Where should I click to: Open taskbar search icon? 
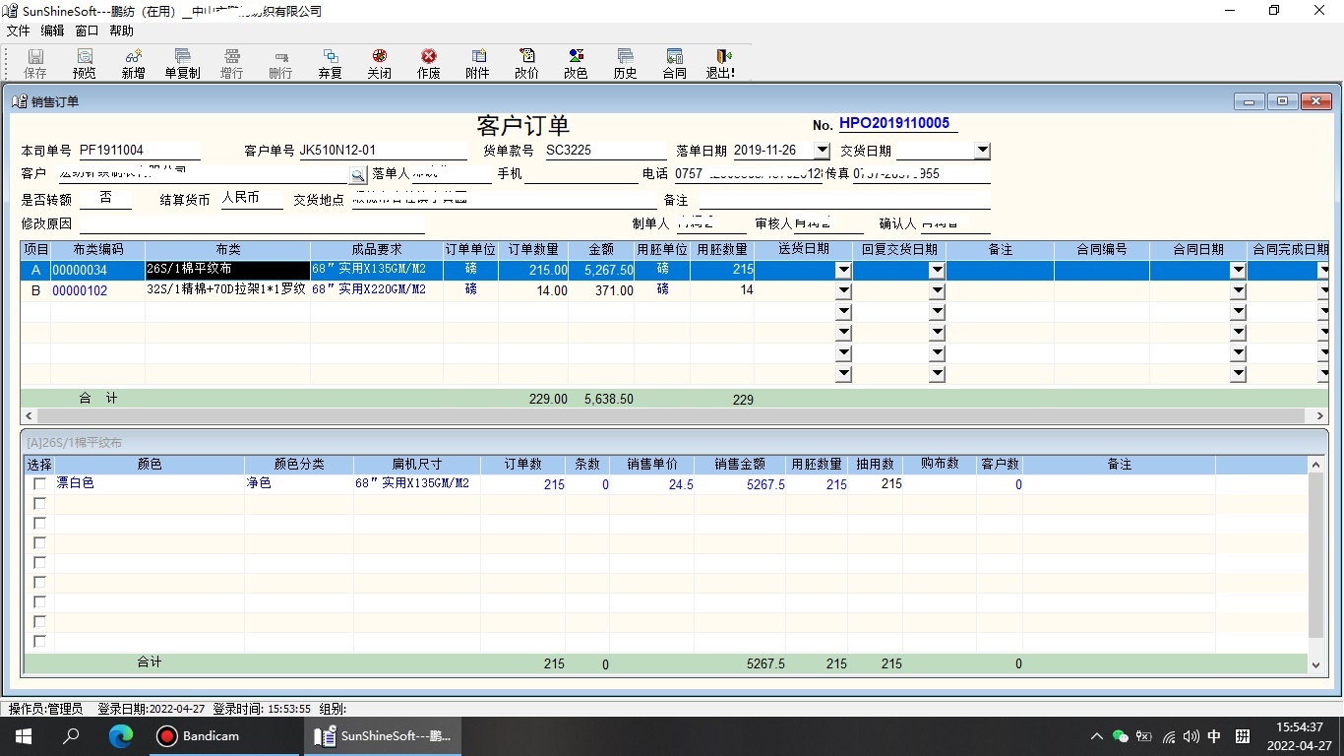[71, 736]
